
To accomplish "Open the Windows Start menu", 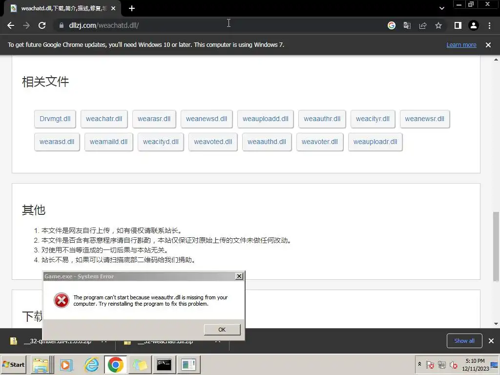I will click(14, 364).
